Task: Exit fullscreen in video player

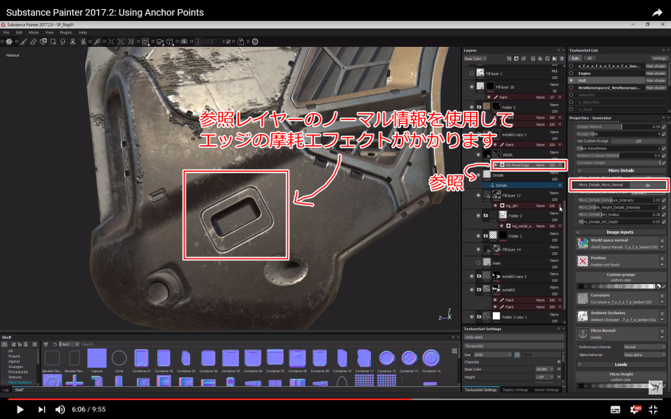Action: [x=653, y=409]
